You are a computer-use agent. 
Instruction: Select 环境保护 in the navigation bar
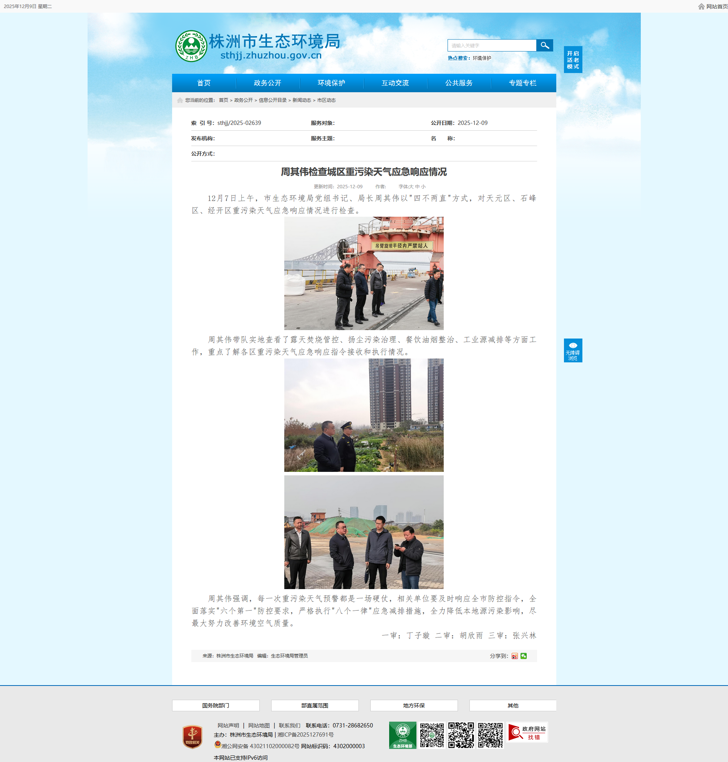click(x=332, y=83)
